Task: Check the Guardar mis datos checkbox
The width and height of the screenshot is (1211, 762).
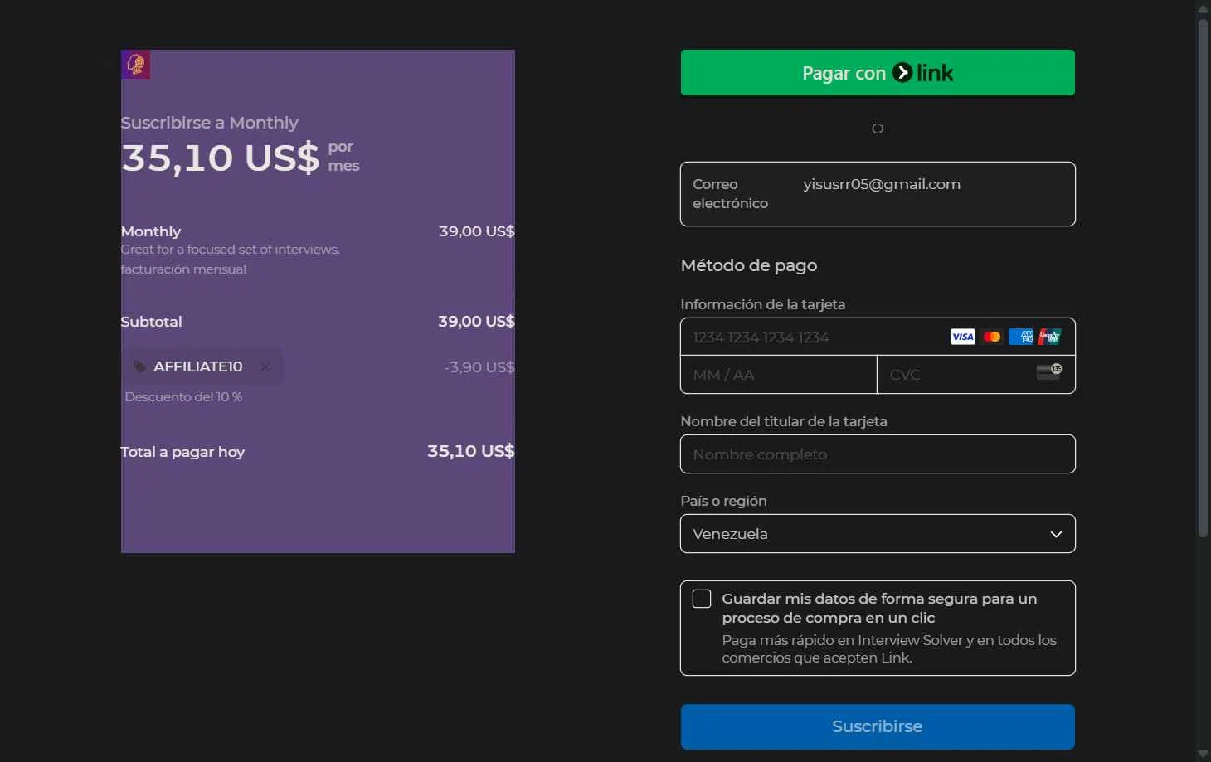Action: 702,599
